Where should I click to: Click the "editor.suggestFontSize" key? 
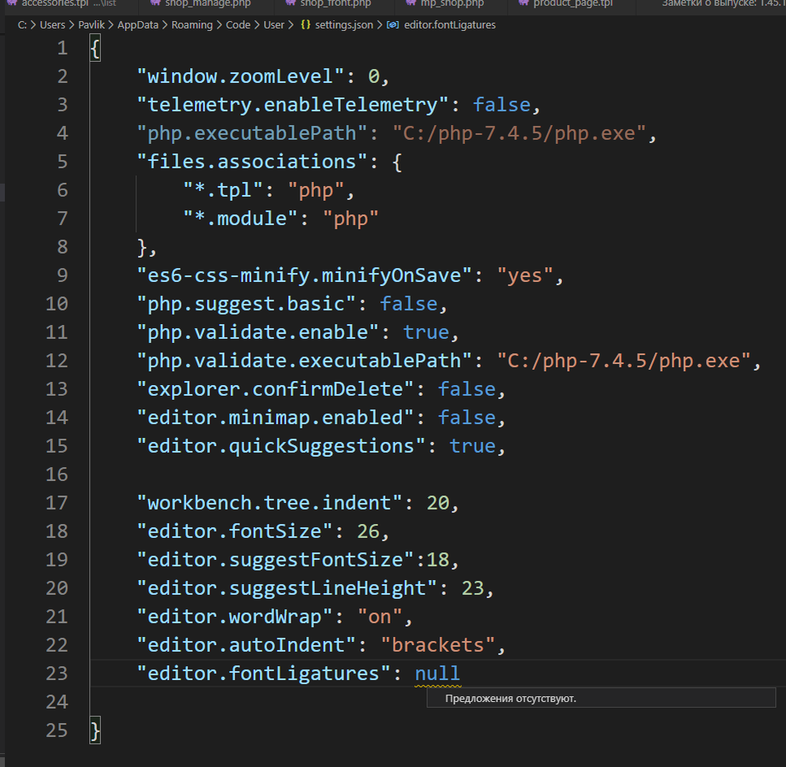(274, 560)
